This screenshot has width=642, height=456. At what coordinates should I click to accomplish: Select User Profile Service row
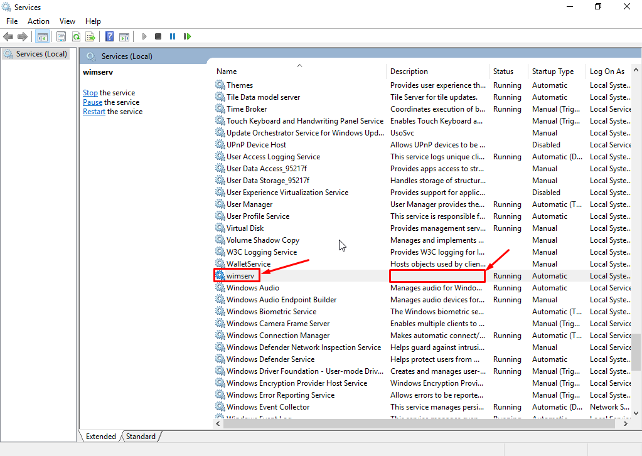click(x=422, y=216)
